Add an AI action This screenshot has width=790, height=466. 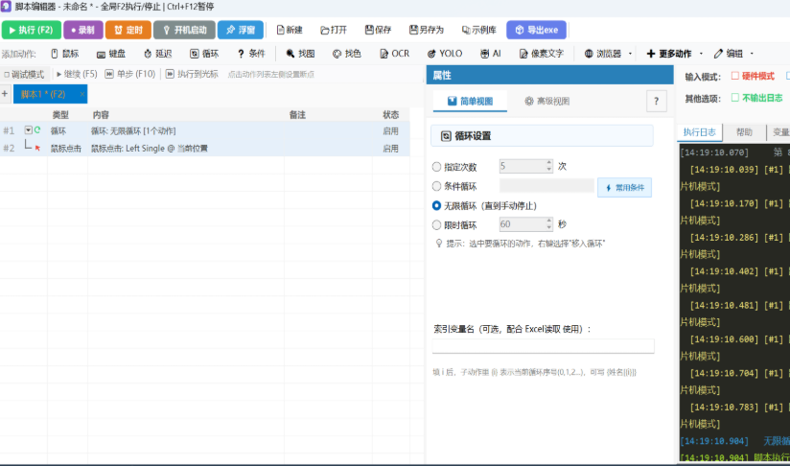click(491, 54)
